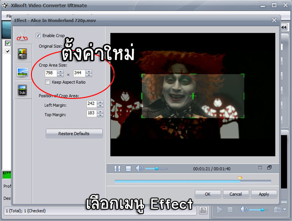Screen dimensions: 292x221
Task: Increase Top Margin with up arrow
Action: [x=100, y=112]
